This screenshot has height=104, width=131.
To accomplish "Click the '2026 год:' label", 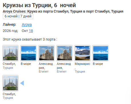I will 11,31.
